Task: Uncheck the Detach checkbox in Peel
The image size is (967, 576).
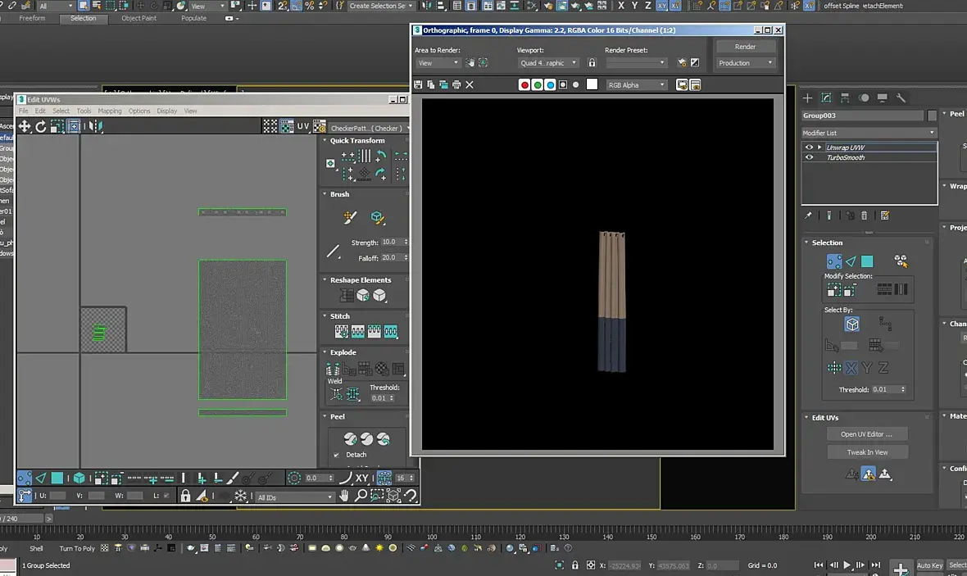Action: (337, 455)
